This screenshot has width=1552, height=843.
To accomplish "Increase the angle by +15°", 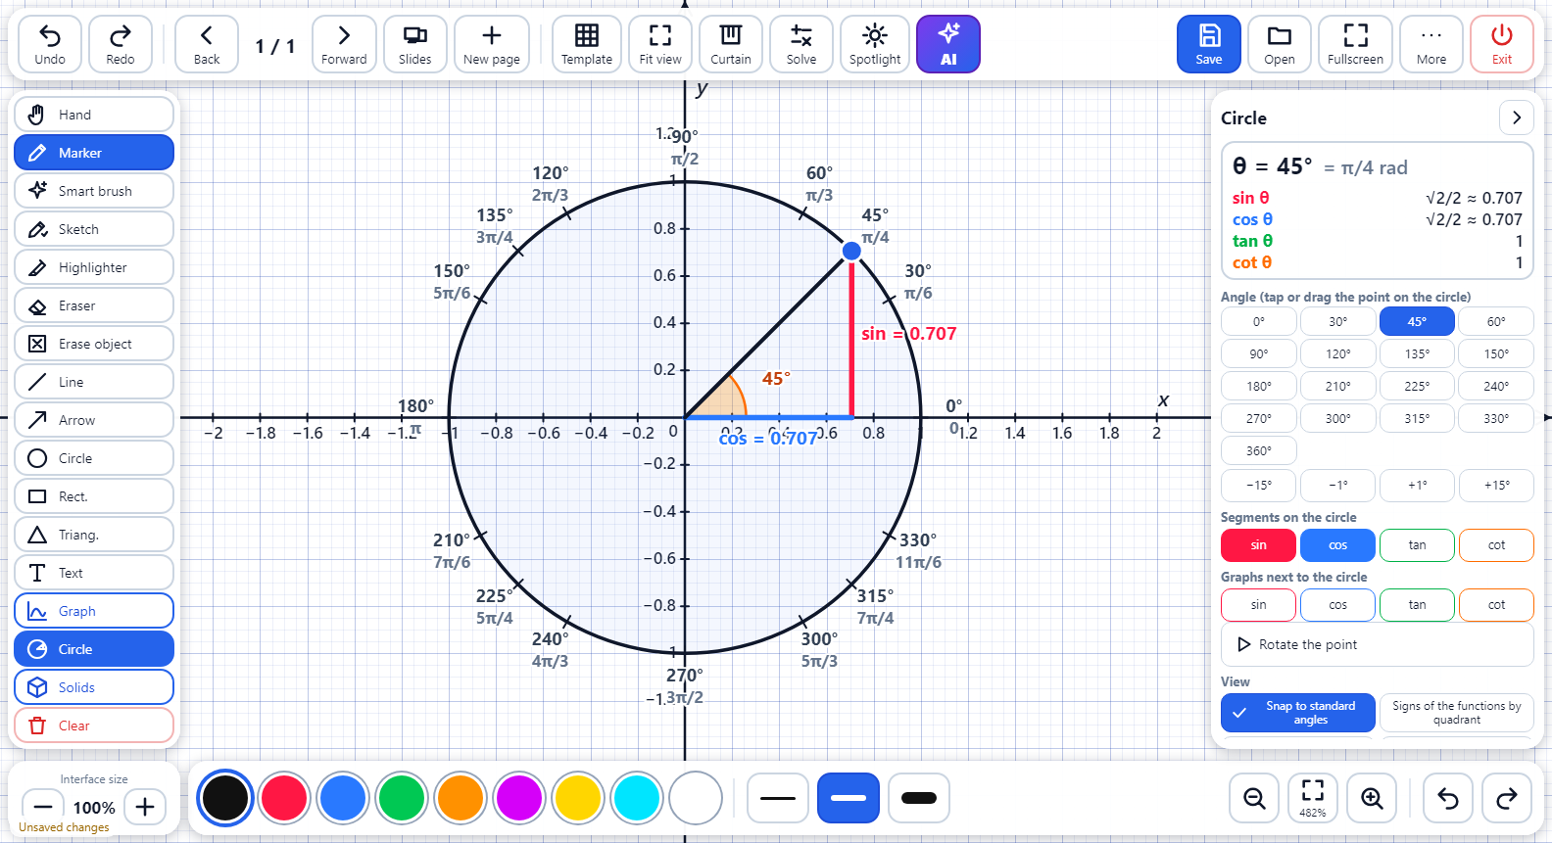I will (x=1497, y=486).
